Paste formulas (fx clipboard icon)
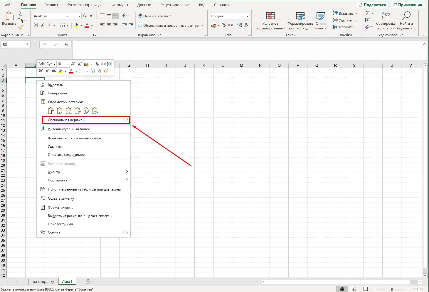Screen dimensions: 429x292 coord(69,111)
